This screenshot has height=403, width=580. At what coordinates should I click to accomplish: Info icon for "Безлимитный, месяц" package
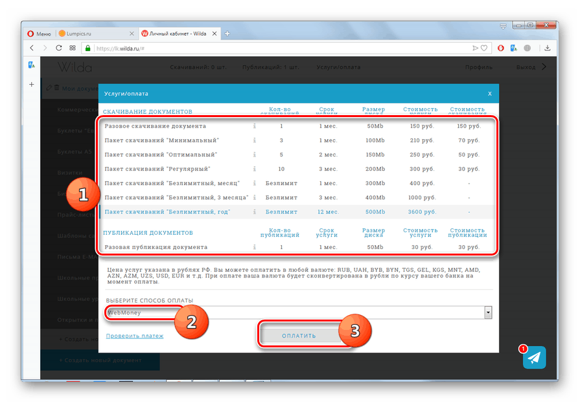tap(255, 183)
